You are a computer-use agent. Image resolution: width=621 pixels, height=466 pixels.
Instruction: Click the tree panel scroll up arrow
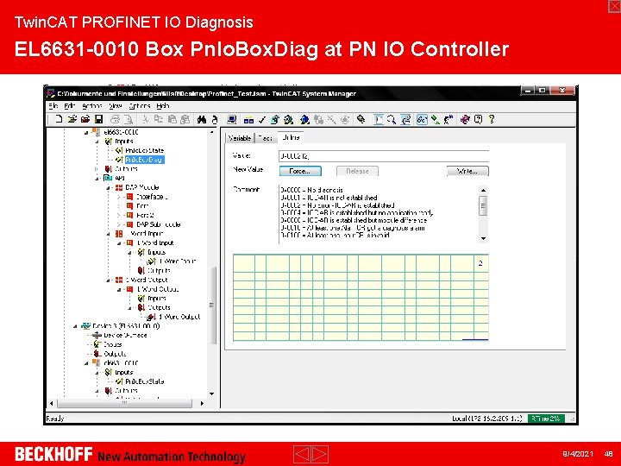coord(212,132)
